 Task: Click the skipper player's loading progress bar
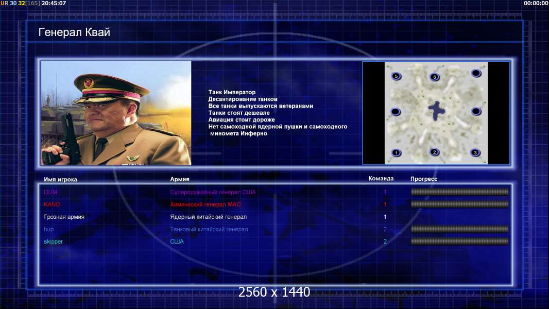[459, 241]
